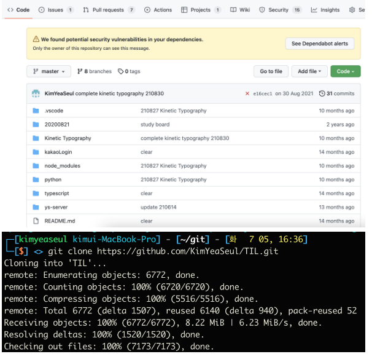372x362 pixels.
Task: Open the kakaoLogin folder
Action: click(58, 152)
